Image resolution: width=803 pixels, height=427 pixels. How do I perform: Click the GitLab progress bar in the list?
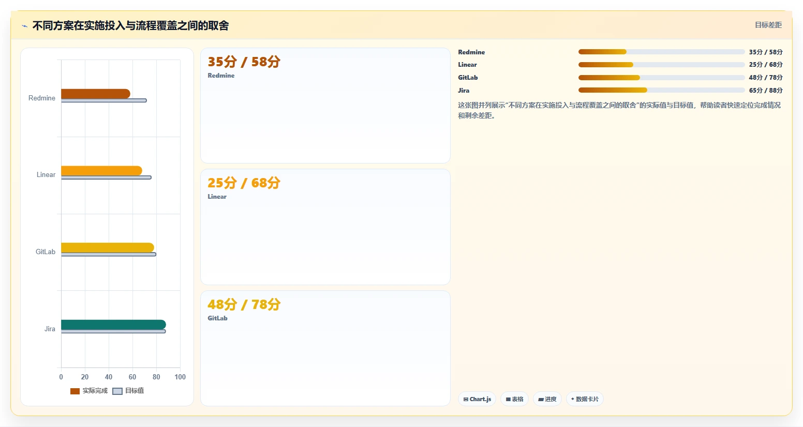(x=661, y=78)
